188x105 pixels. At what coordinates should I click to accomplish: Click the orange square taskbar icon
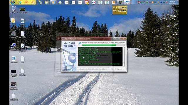tap(114, 2)
